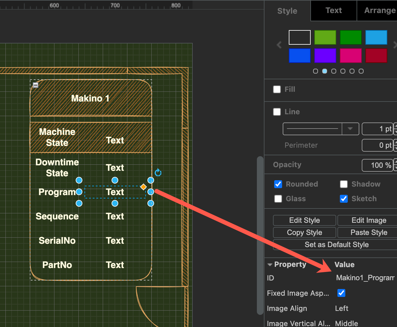Enable the Line checkbox
Screen dimensions: 397x327
pos(277,112)
